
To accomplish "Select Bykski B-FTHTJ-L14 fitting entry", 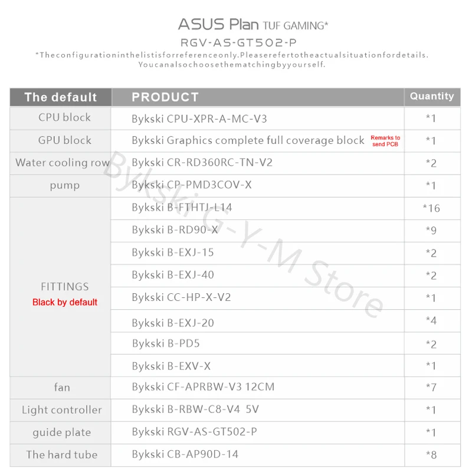I will coord(182,207).
